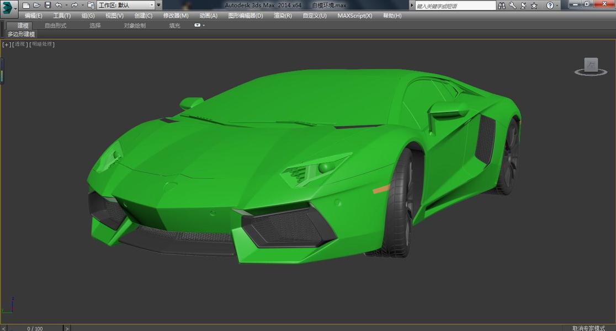Open the 自定义(U) menu
616x331 pixels.
(x=314, y=15)
